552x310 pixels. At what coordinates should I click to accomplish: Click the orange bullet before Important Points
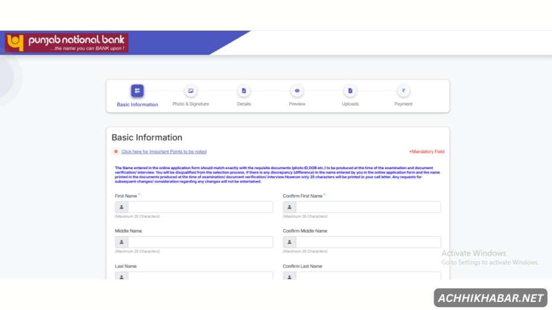coord(116,152)
